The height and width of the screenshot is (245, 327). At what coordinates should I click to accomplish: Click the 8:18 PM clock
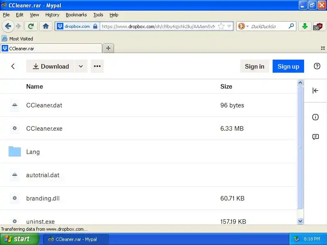coord(311,239)
